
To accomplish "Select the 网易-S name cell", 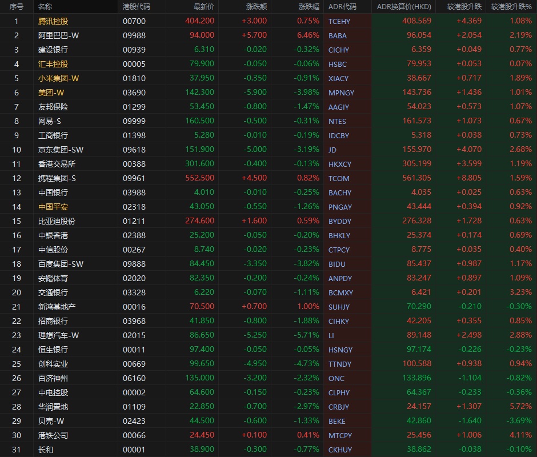I will coord(49,121).
